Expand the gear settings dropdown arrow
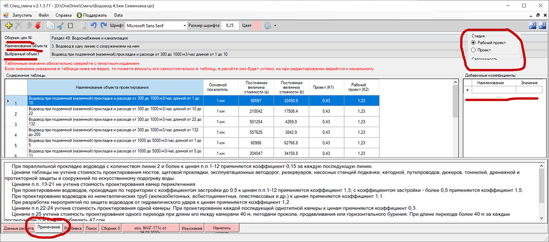This screenshot has width=549, height=242. point(275,25)
